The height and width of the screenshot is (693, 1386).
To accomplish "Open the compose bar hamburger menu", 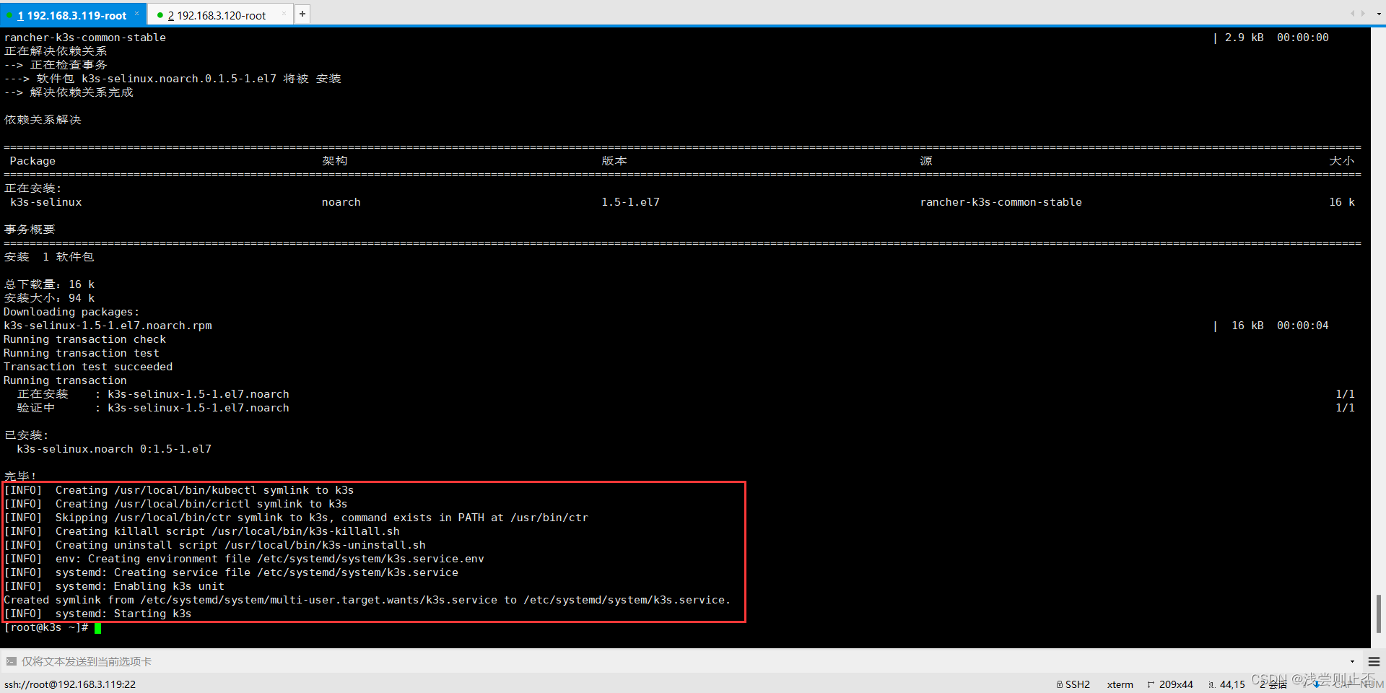I will click(1374, 661).
